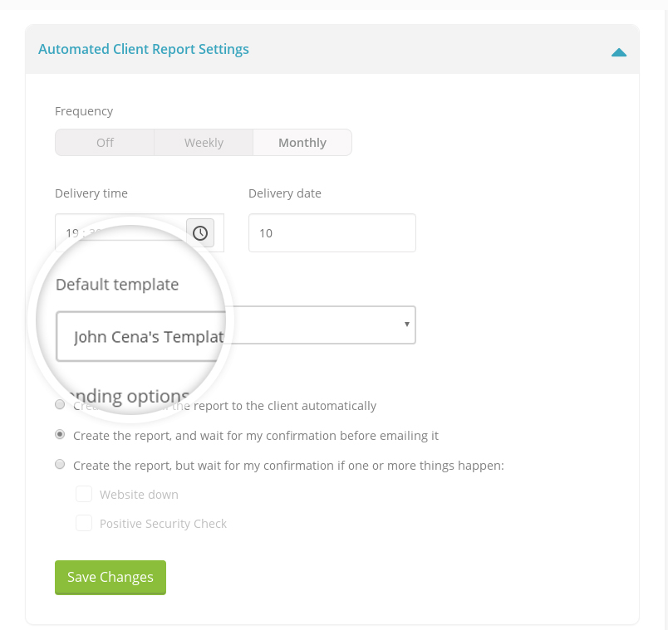Image resolution: width=668 pixels, height=630 pixels.
Task: Set frequency to Off
Action: [105, 143]
